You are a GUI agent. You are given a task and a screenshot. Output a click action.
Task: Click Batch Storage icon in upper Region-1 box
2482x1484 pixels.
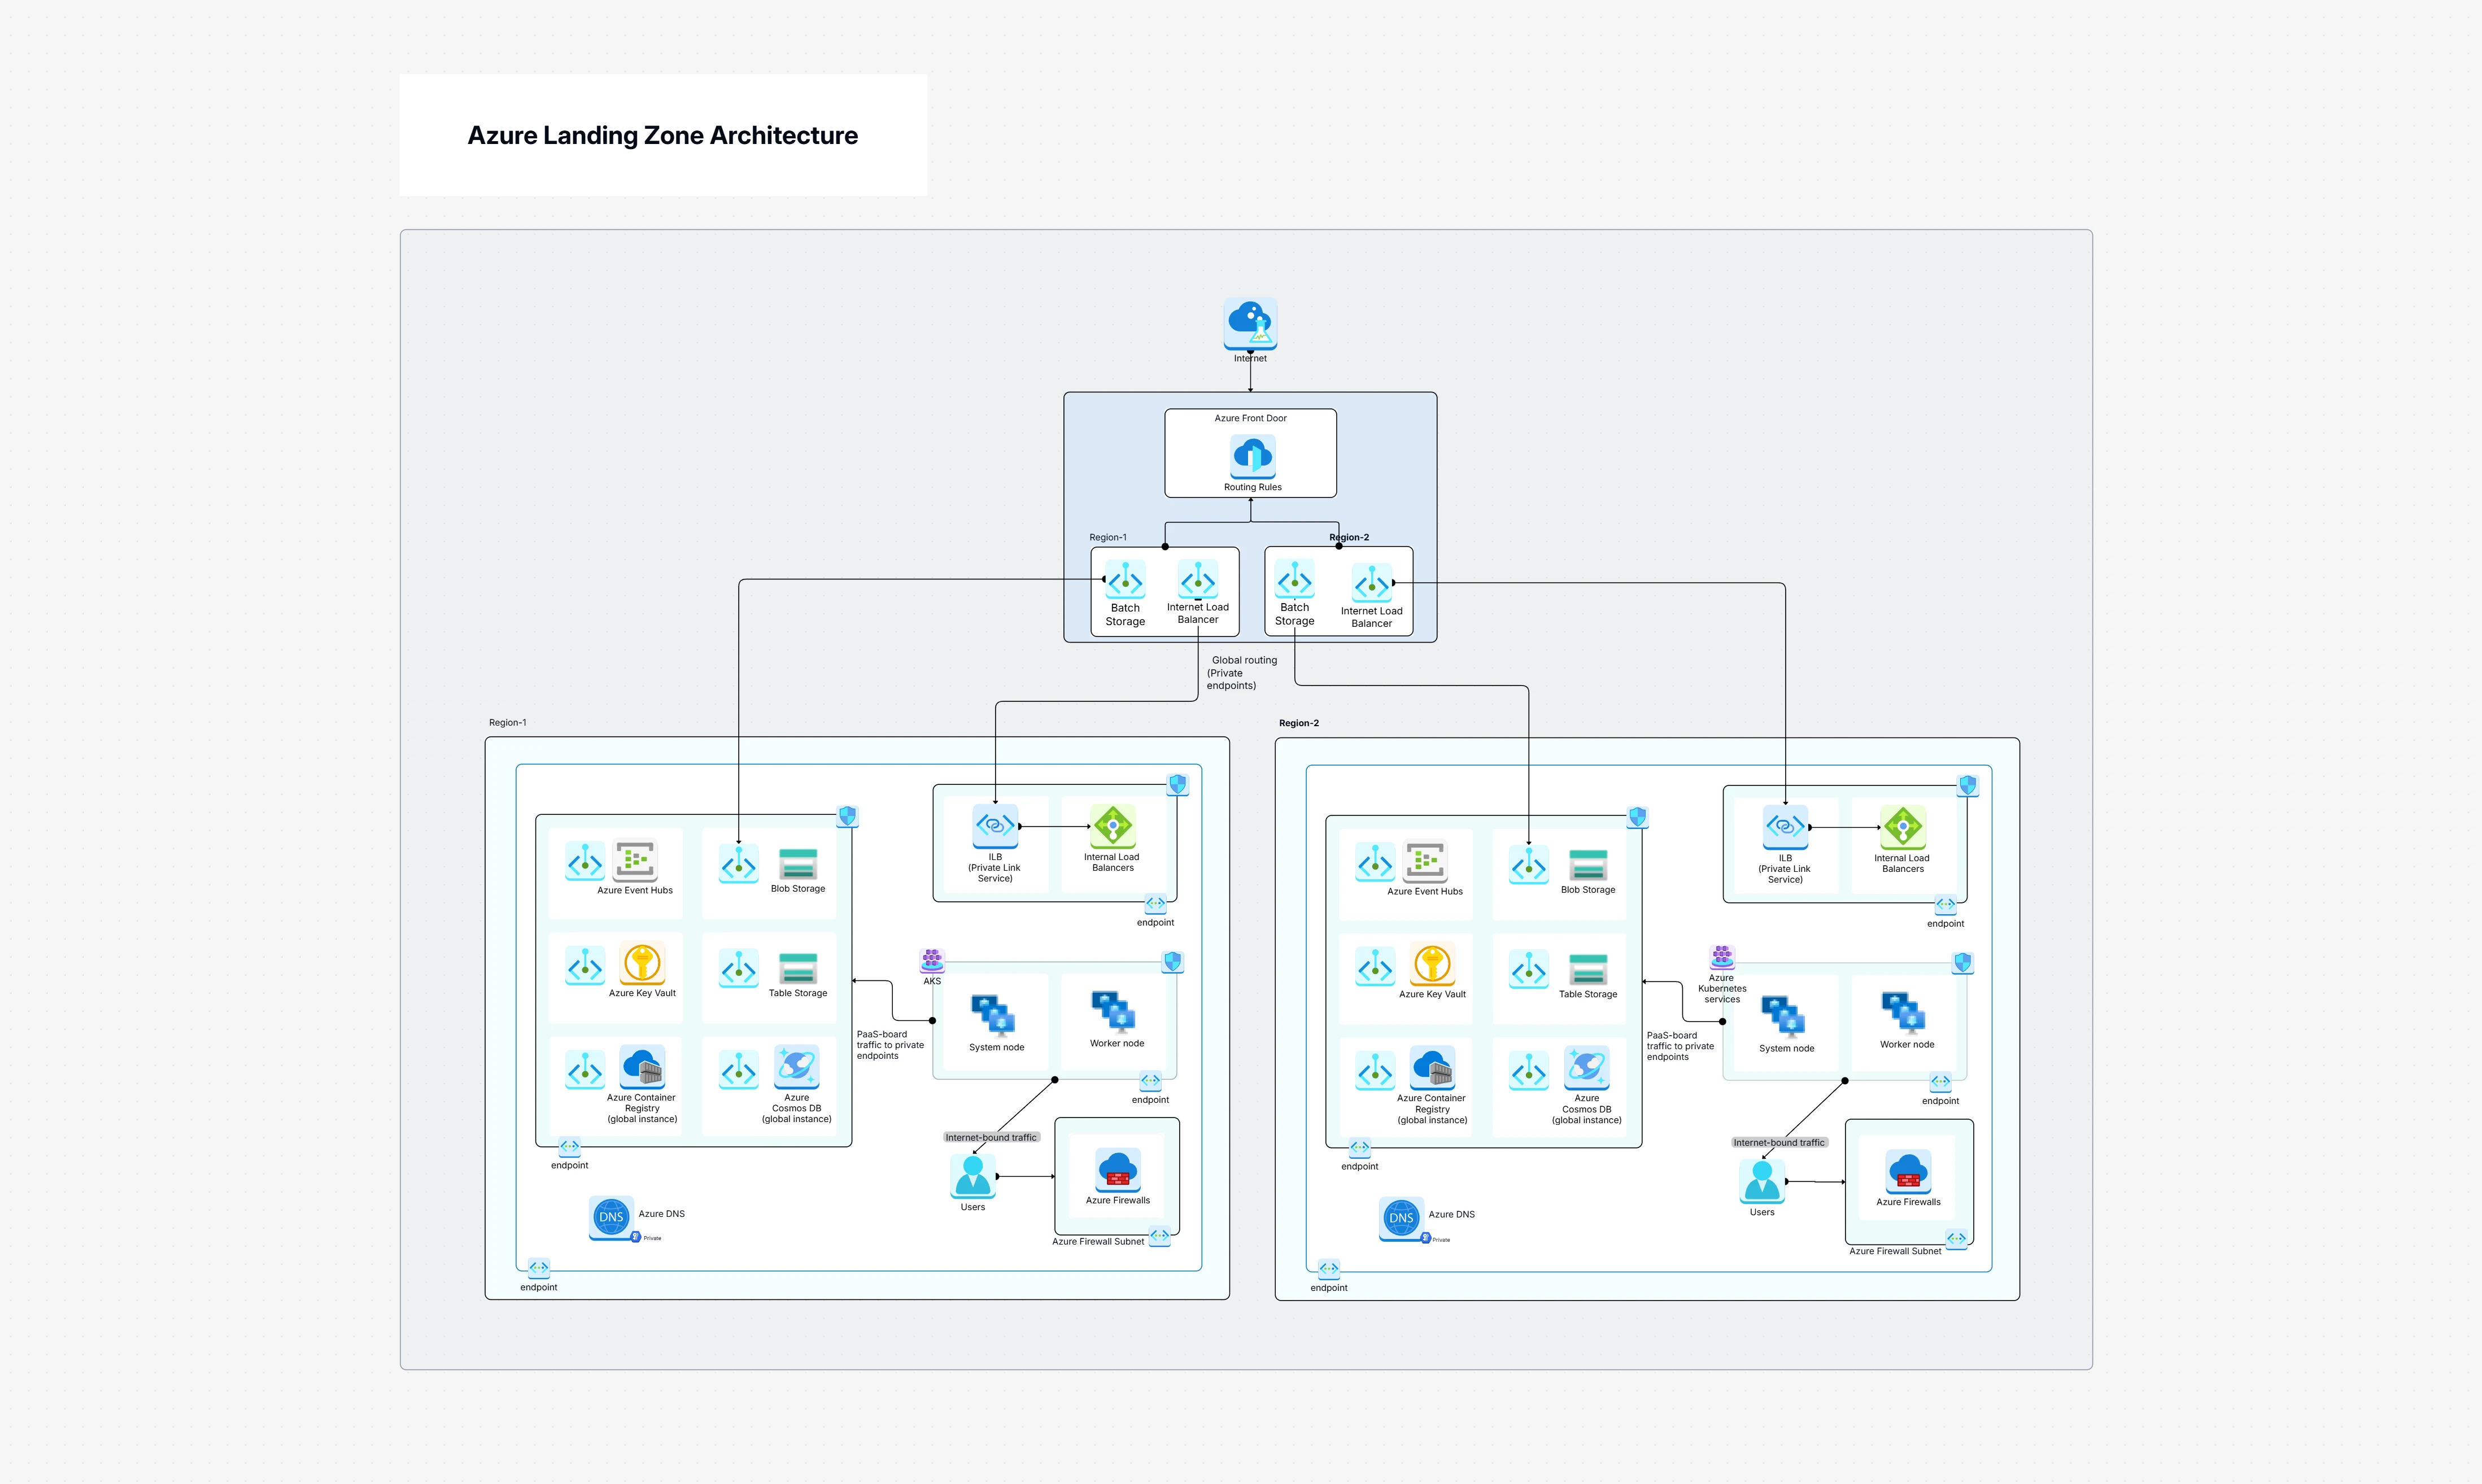tap(1125, 579)
